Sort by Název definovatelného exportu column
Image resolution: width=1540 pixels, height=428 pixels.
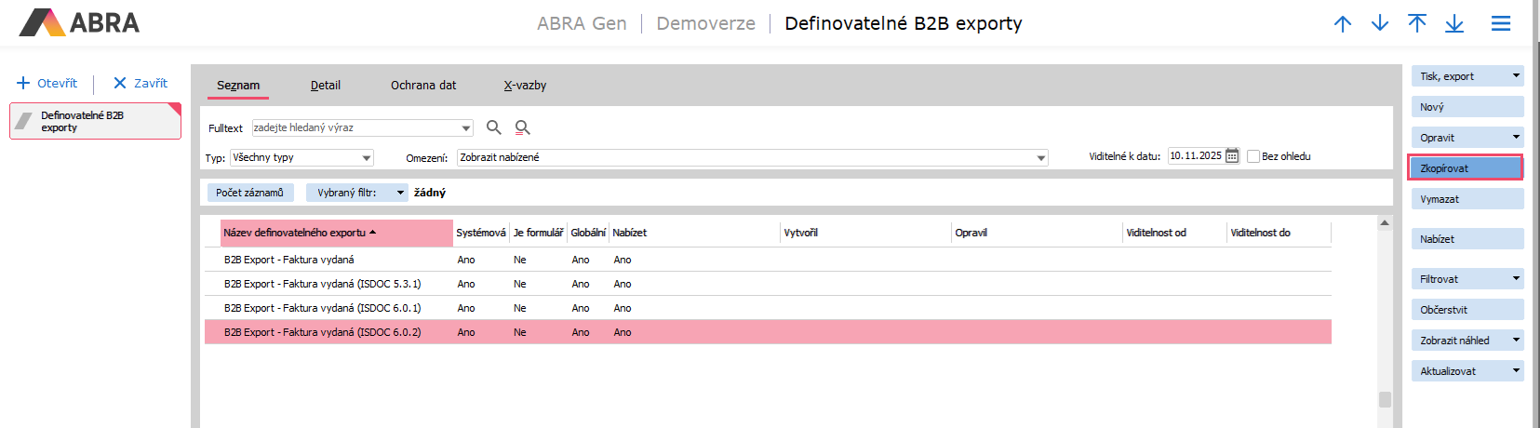tap(336, 233)
